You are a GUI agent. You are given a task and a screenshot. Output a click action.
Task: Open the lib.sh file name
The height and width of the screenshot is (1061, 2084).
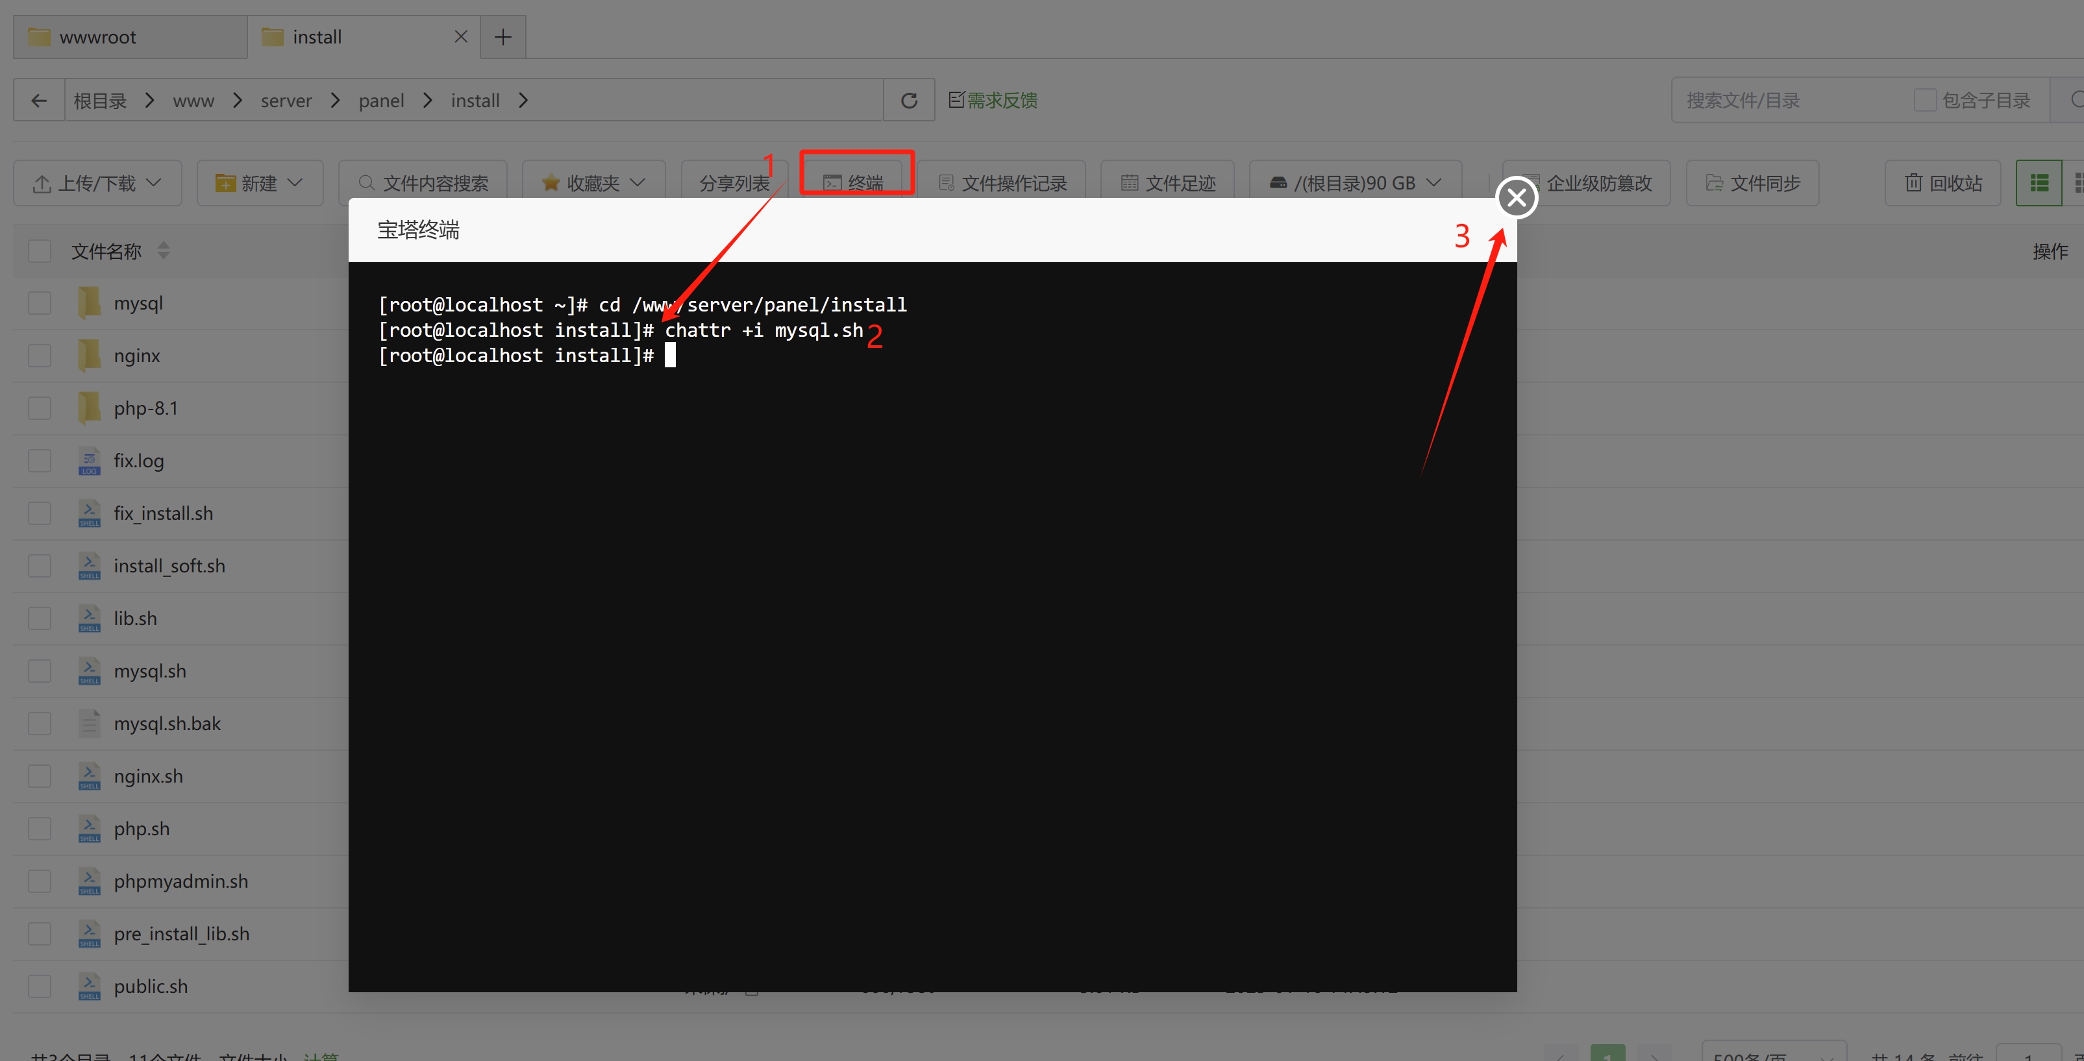pyautogui.click(x=136, y=618)
